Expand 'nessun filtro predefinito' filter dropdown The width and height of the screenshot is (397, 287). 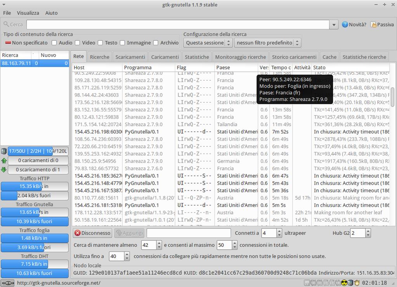(267, 43)
